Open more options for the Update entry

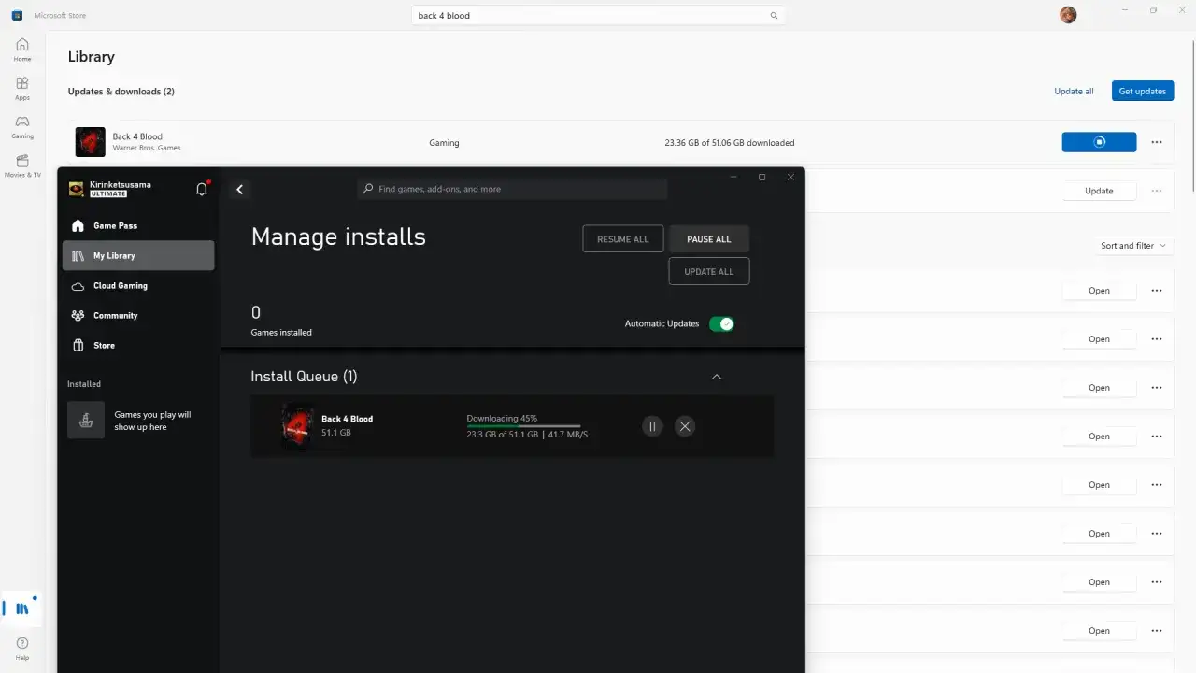[1156, 191]
